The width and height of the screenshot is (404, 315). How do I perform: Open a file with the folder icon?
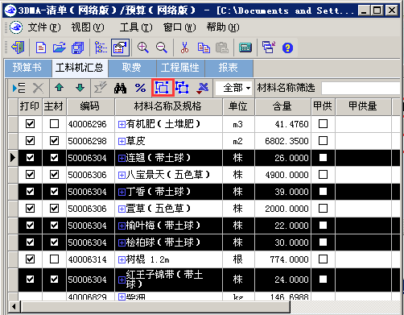(59, 48)
